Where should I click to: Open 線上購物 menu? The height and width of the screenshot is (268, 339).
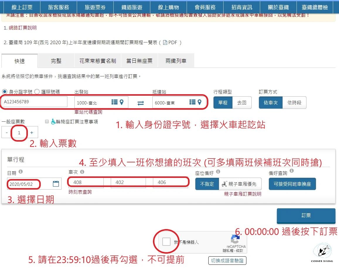point(168,7)
